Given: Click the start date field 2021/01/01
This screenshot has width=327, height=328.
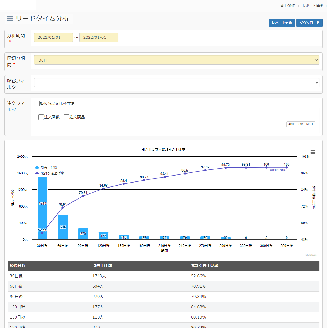Looking at the screenshot, I should click(54, 37).
